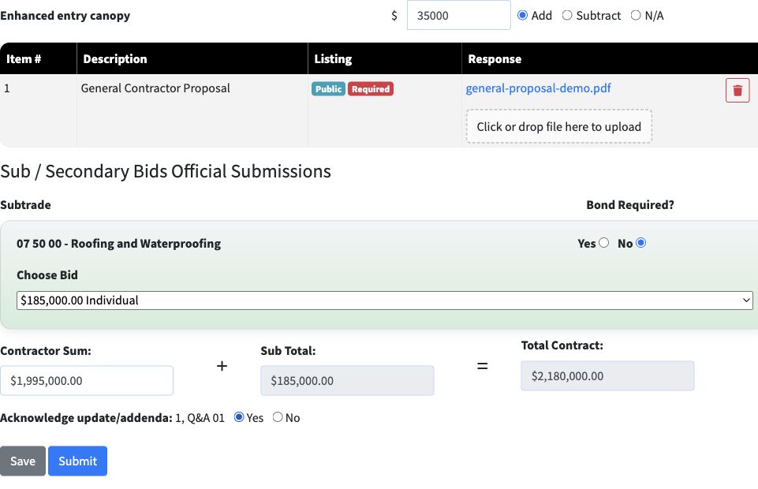Set Bond Required to Yes

603,243
